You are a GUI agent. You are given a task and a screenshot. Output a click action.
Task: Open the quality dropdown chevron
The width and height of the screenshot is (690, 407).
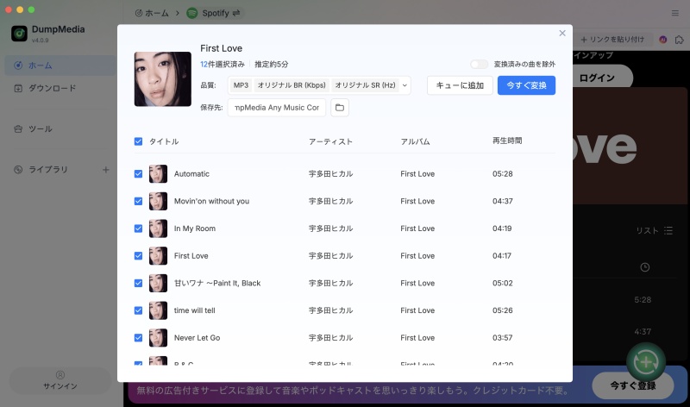click(x=405, y=85)
